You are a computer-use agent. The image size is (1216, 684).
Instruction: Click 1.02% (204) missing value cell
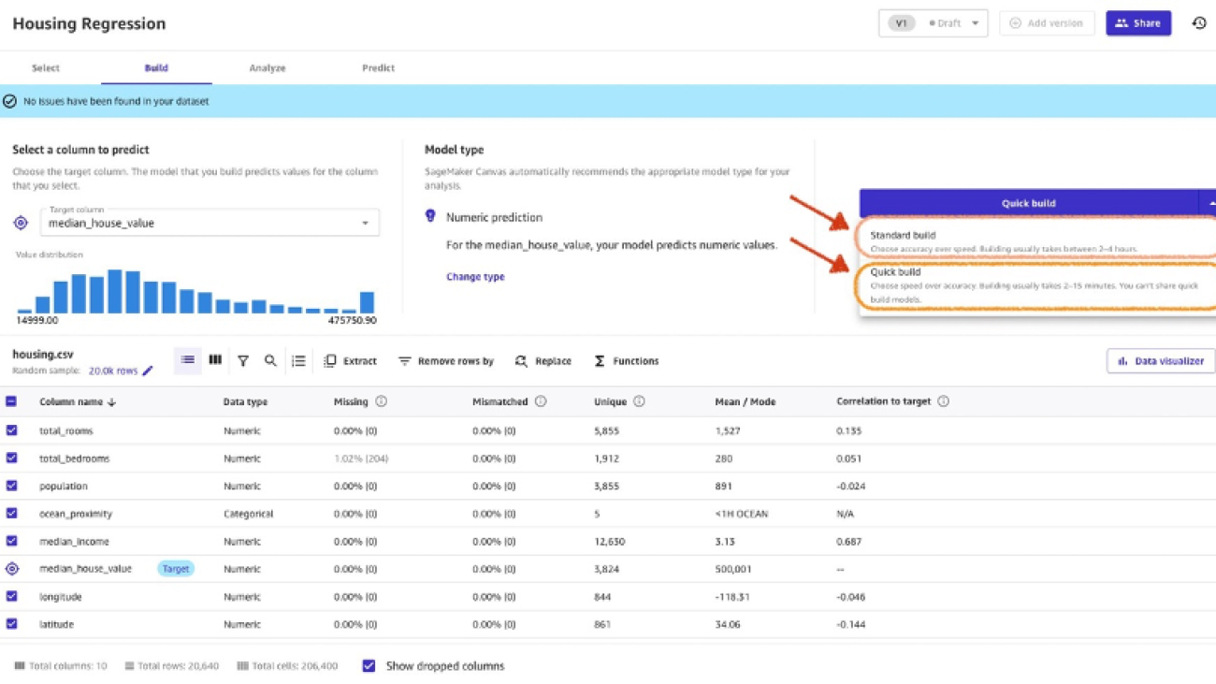(x=361, y=458)
